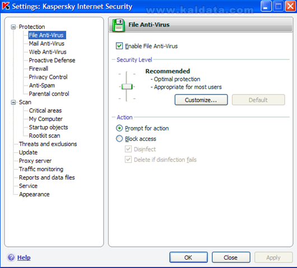Collapse the Protection tree node
297x268 pixels.
(13, 27)
